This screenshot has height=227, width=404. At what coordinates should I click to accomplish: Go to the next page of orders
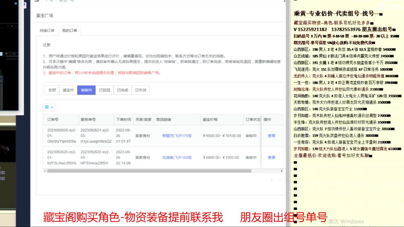[280, 180]
